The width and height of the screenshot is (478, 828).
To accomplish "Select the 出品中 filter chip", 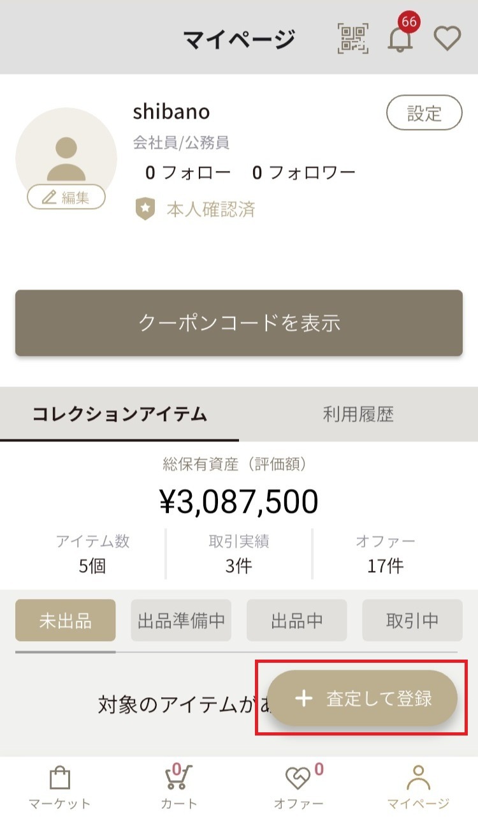I will point(297,621).
